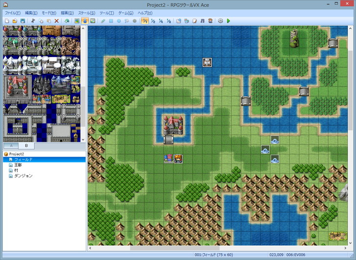Pick the large red-roofed castle tile in palette
356x260 pixels.
pos(17,89)
